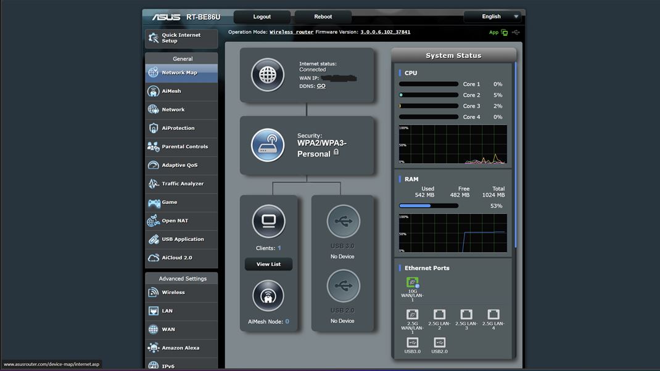
Task: Click the Clients count number 1
Action: (x=279, y=248)
